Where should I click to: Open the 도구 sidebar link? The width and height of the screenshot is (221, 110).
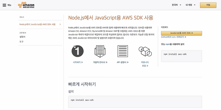22,42
